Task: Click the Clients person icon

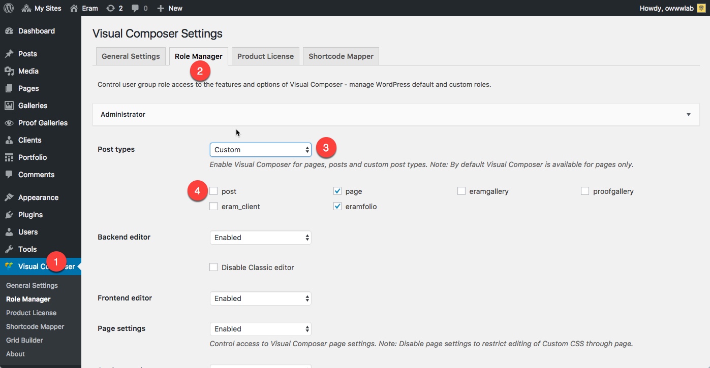Action: (x=9, y=140)
